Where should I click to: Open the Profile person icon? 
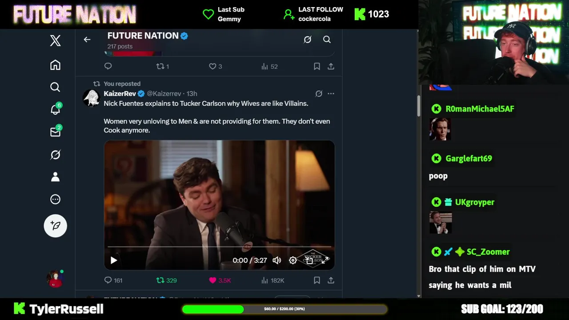(x=55, y=177)
